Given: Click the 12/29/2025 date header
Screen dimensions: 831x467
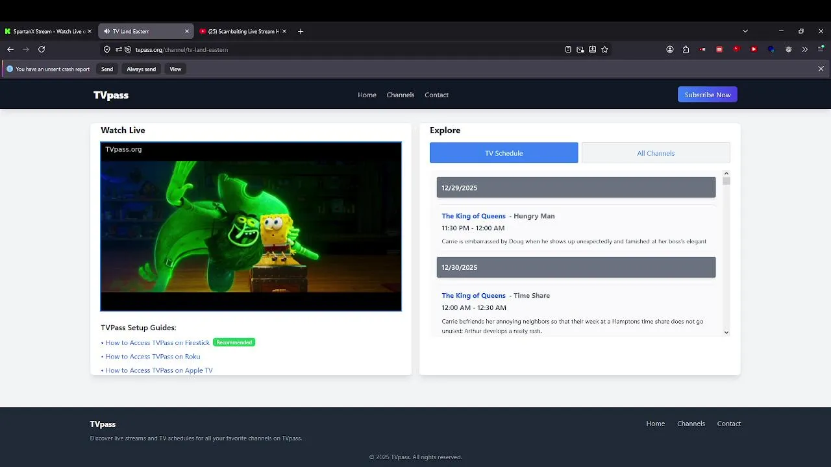Looking at the screenshot, I should (577, 187).
